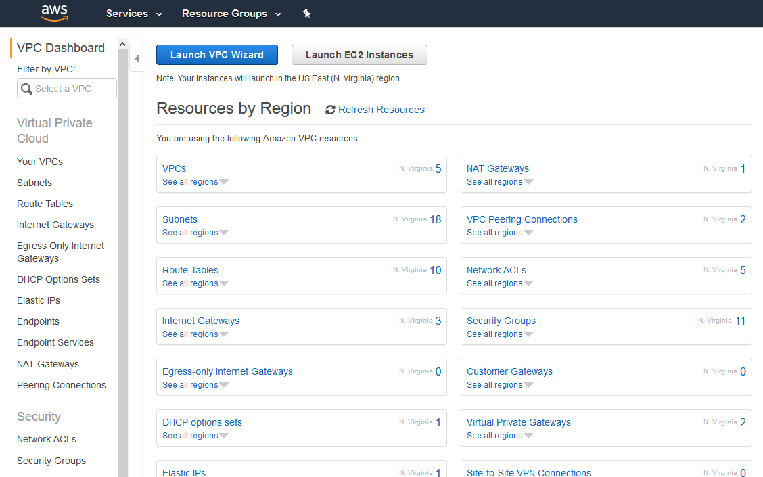Select NAT Gateways in the sidebar
Screen dimensions: 763x477
coord(47,364)
